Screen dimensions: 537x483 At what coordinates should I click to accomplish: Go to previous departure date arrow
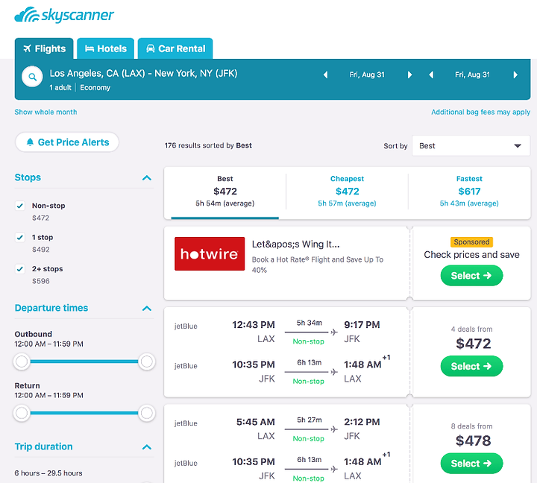click(325, 75)
